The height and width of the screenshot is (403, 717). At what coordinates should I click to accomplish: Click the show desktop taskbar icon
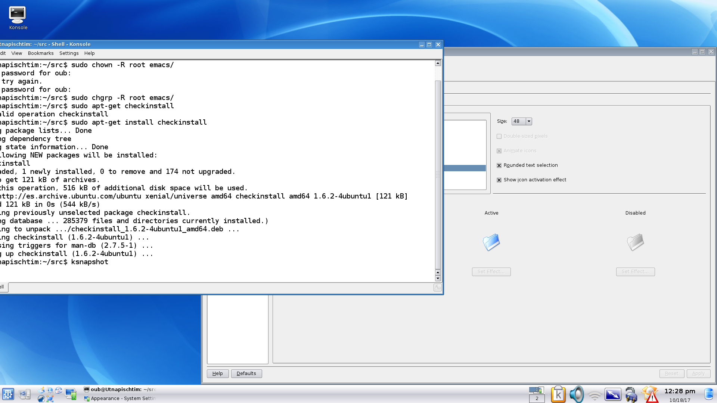tap(25, 394)
